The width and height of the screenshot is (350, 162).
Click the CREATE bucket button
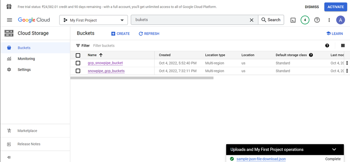[x=120, y=34]
